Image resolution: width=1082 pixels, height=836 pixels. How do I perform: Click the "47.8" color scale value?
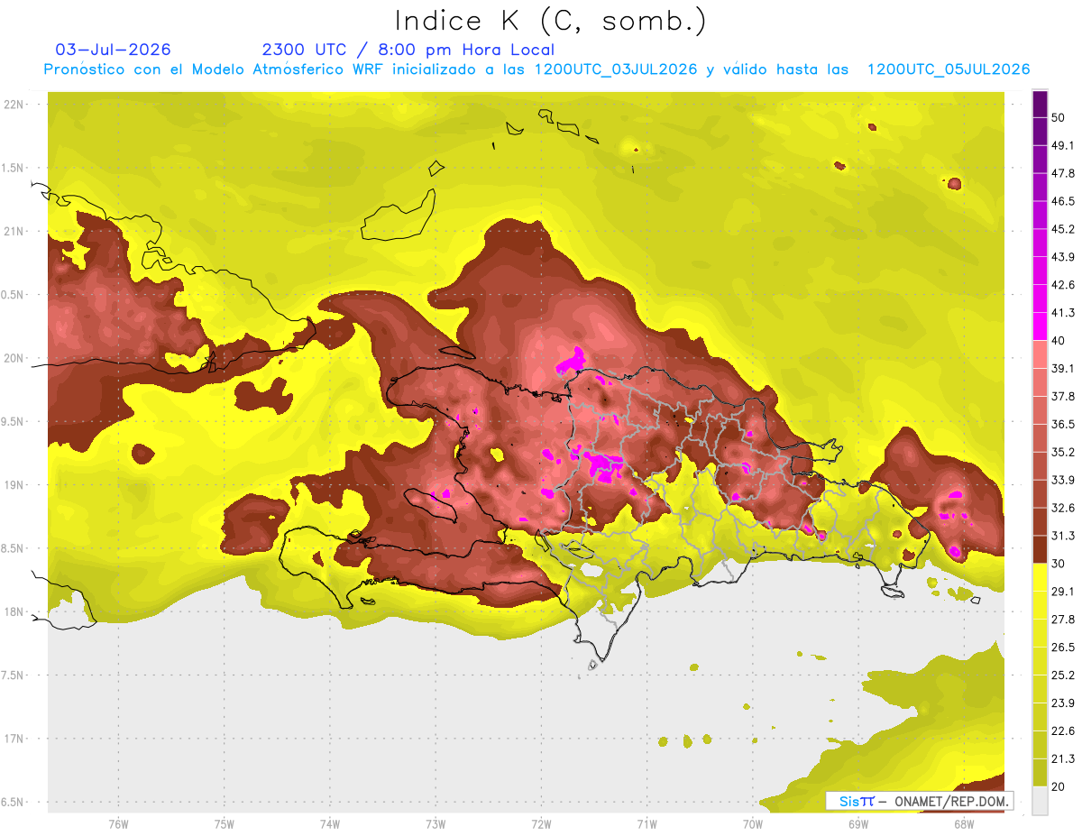coord(1063,172)
